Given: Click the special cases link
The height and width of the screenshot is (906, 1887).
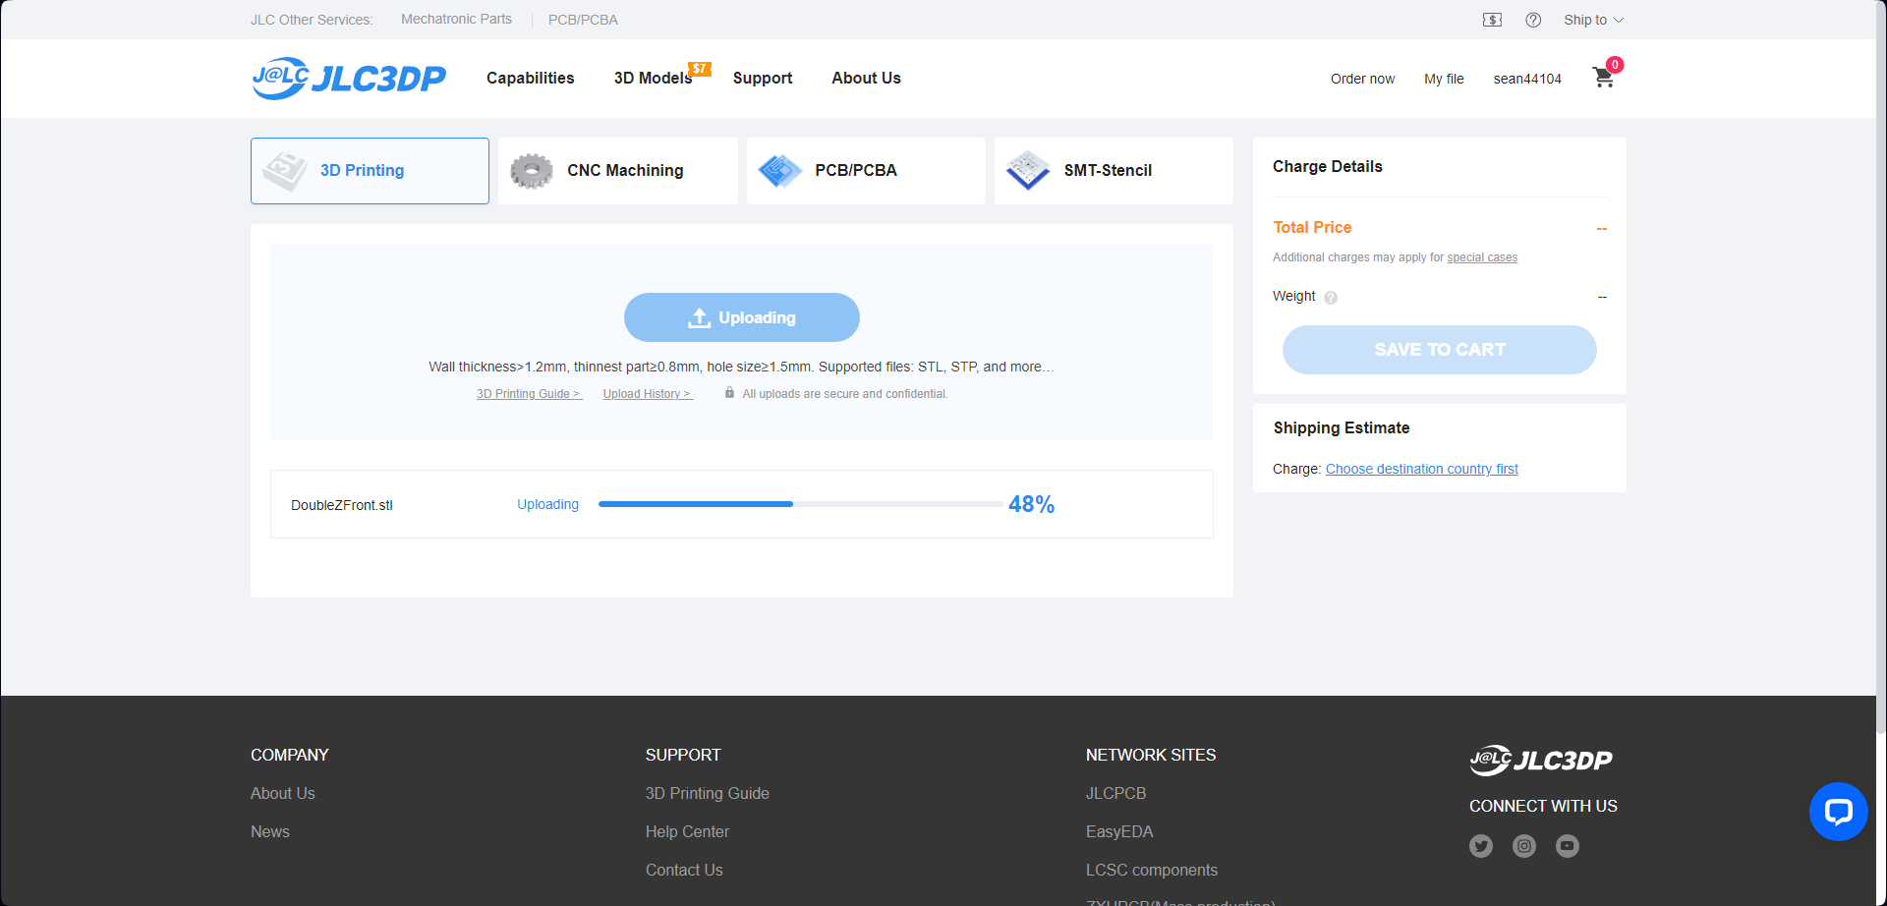Looking at the screenshot, I should point(1482,257).
